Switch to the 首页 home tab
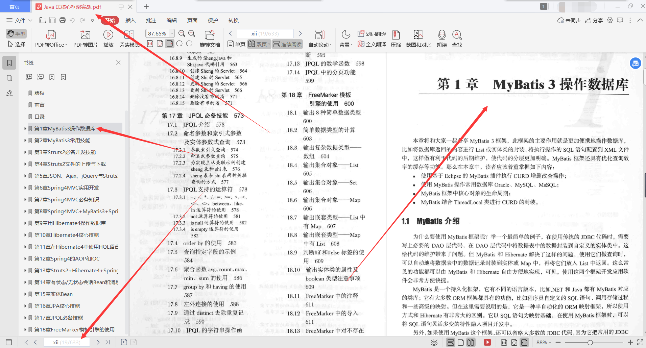This screenshot has height=348, width=646. [x=15, y=7]
